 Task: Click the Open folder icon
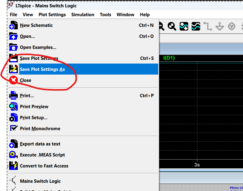[13, 36]
